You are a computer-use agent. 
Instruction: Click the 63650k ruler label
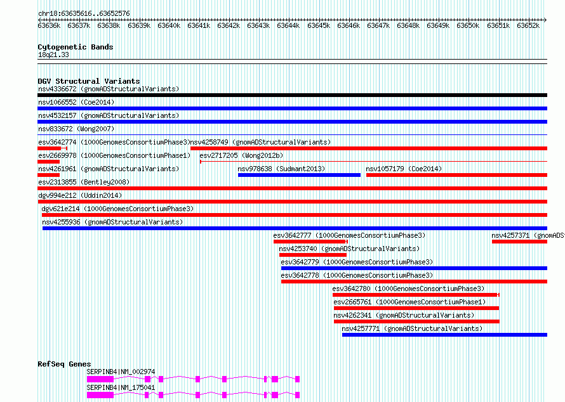pyautogui.click(x=468, y=25)
